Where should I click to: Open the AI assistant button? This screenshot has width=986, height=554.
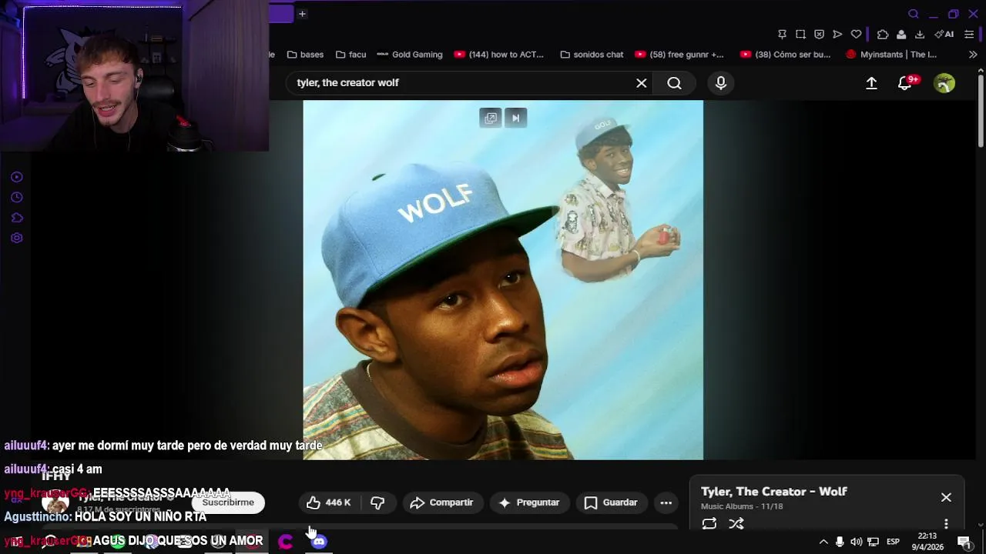[x=944, y=35]
